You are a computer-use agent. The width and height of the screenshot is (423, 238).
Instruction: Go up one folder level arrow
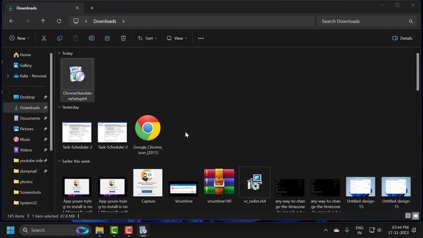pos(43,21)
